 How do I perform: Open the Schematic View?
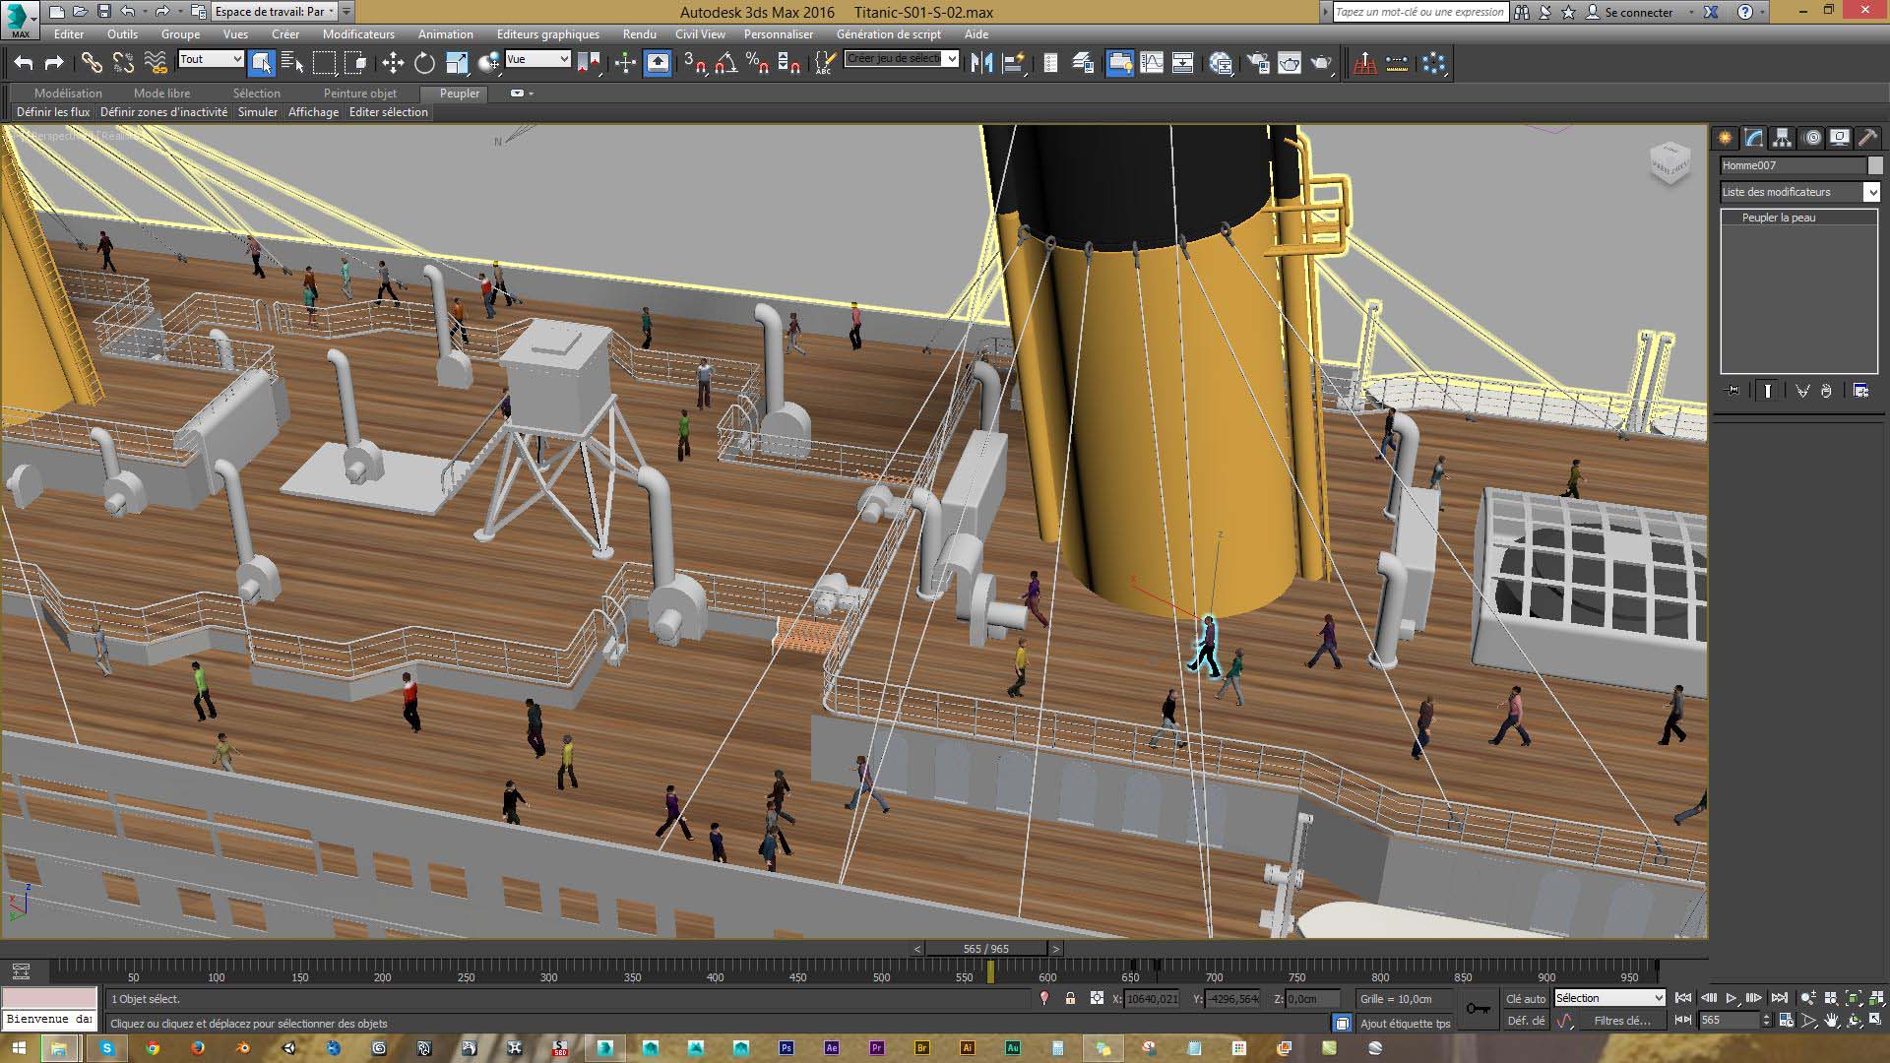(1183, 63)
